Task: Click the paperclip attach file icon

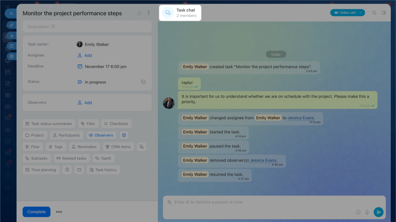Action: click(x=169, y=202)
